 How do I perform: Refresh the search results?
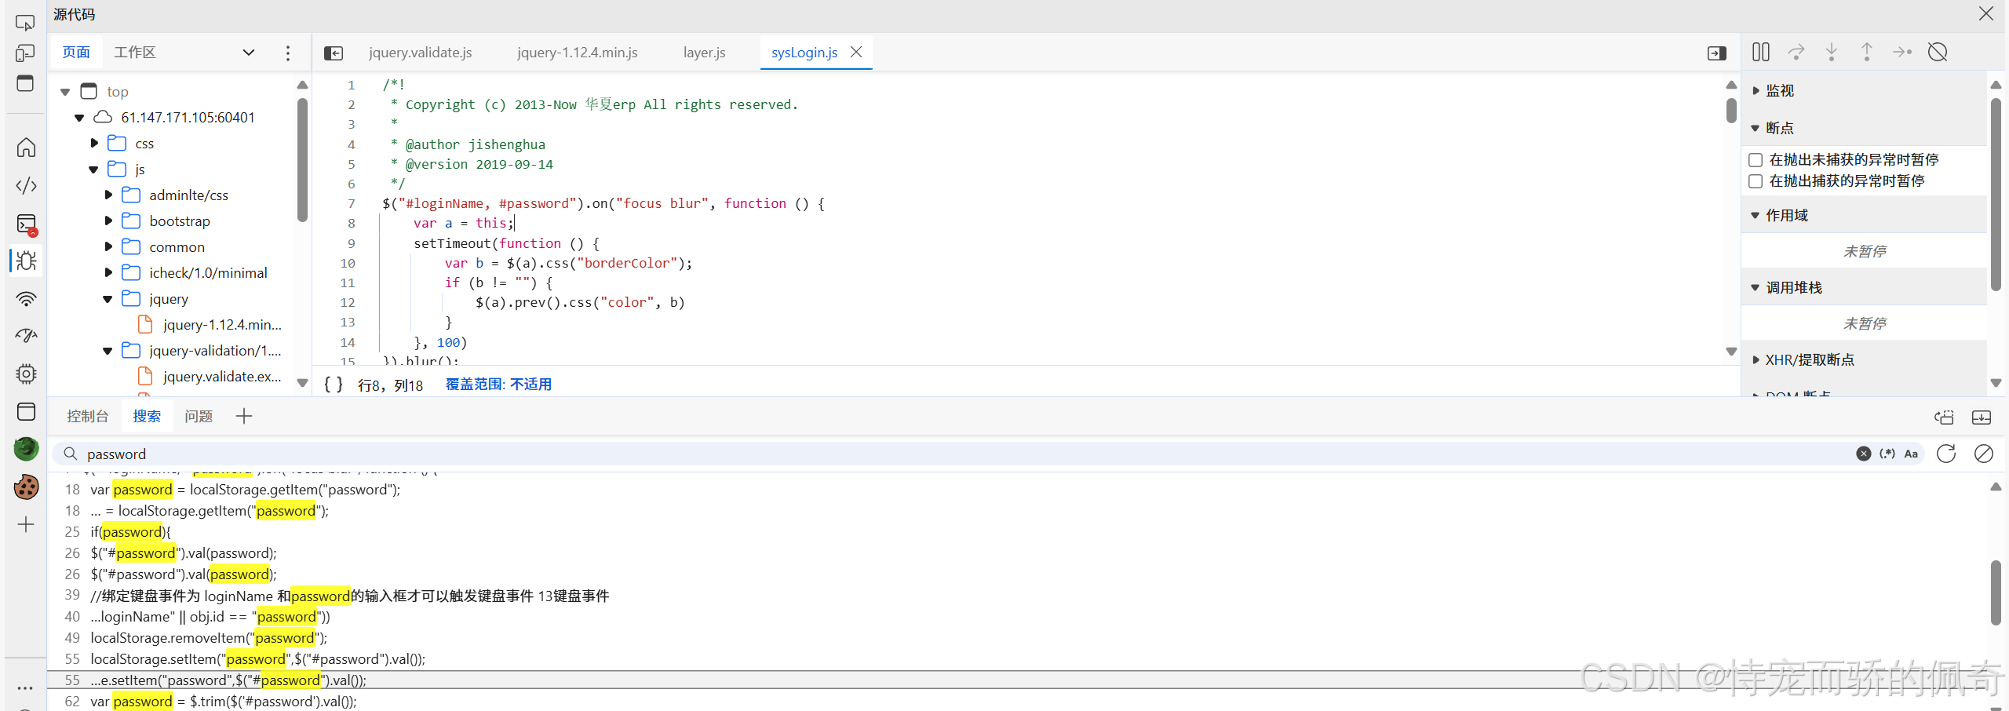(x=1946, y=454)
